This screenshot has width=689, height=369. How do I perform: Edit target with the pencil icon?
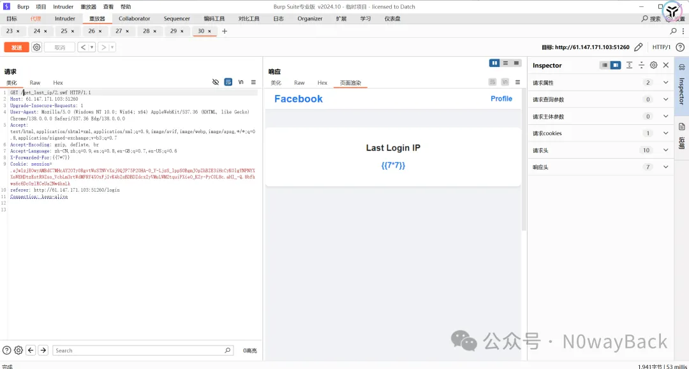[639, 47]
